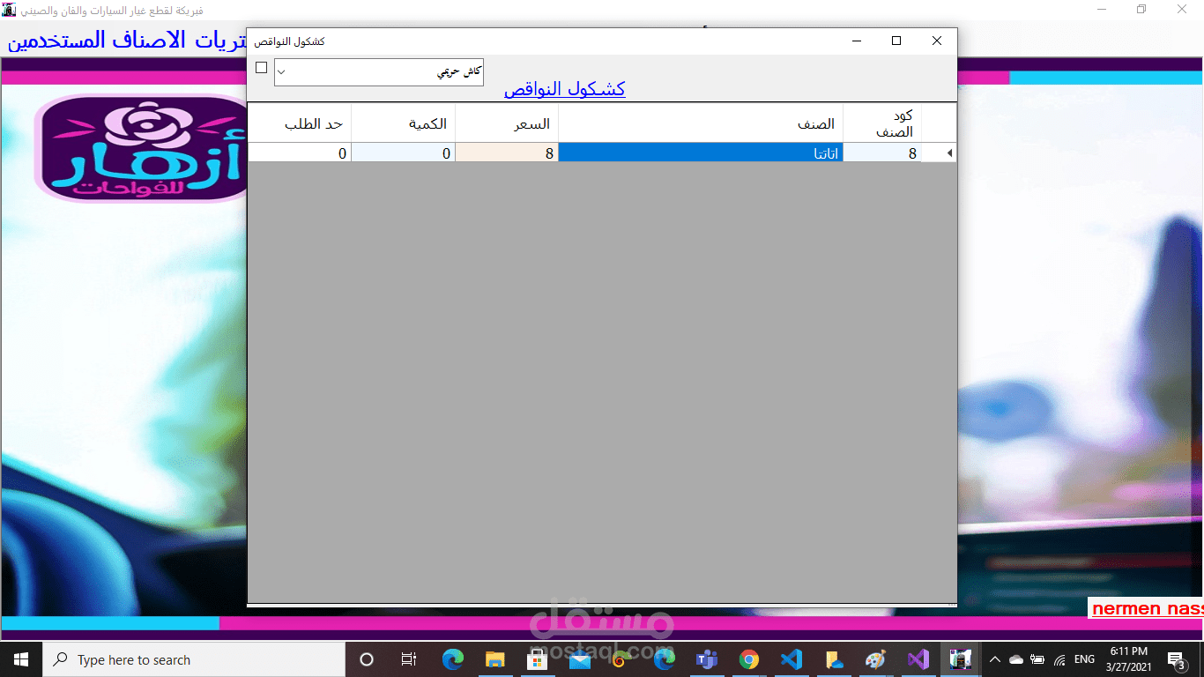Viewport: 1204px width, 677px height.
Task: Sort by the كود الصنف column header
Action: (x=882, y=123)
